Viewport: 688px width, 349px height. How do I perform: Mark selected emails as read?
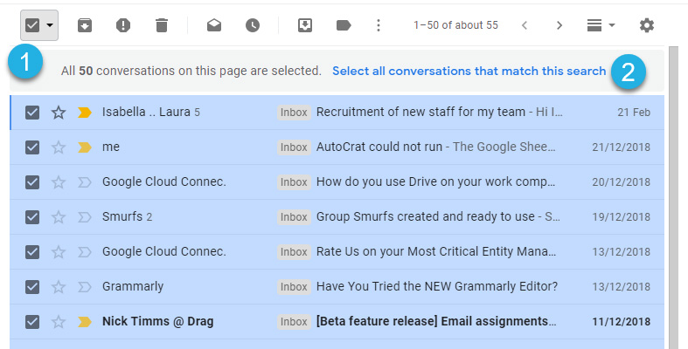click(214, 25)
